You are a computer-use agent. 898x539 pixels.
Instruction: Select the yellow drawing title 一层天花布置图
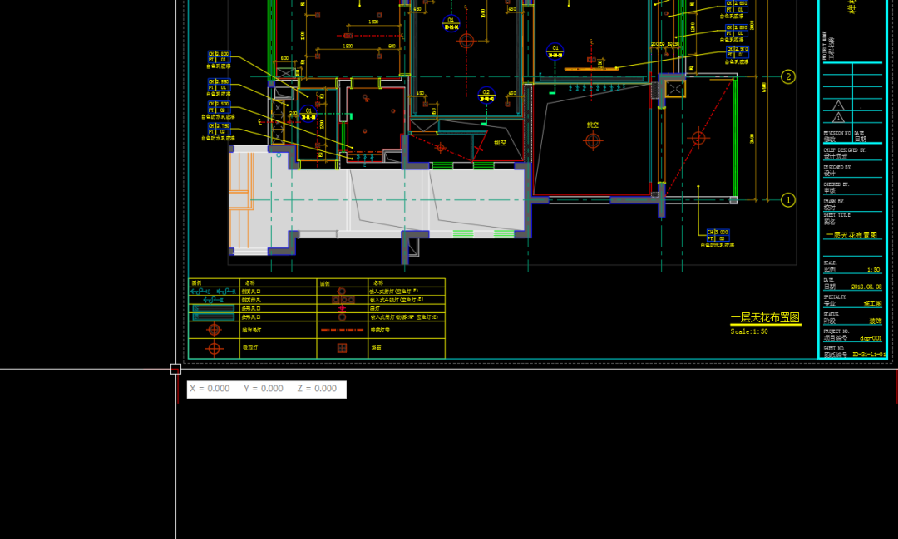tap(765, 317)
